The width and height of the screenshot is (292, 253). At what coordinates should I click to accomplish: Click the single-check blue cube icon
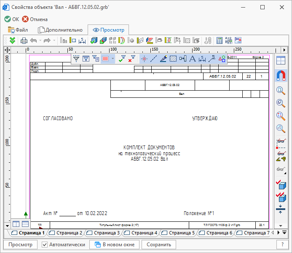pos(281,185)
